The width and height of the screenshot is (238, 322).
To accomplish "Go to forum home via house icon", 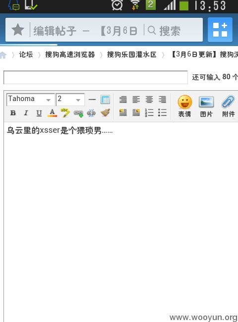I will pyautogui.click(x=3, y=55).
